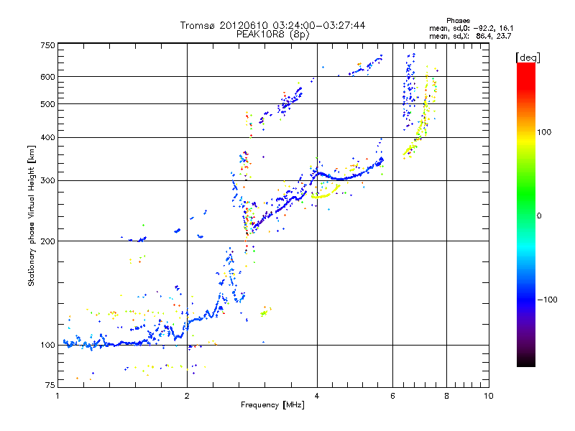Click the 10 tick on the frequency axis
This screenshot has width=575, height=431.
[488, 396]
